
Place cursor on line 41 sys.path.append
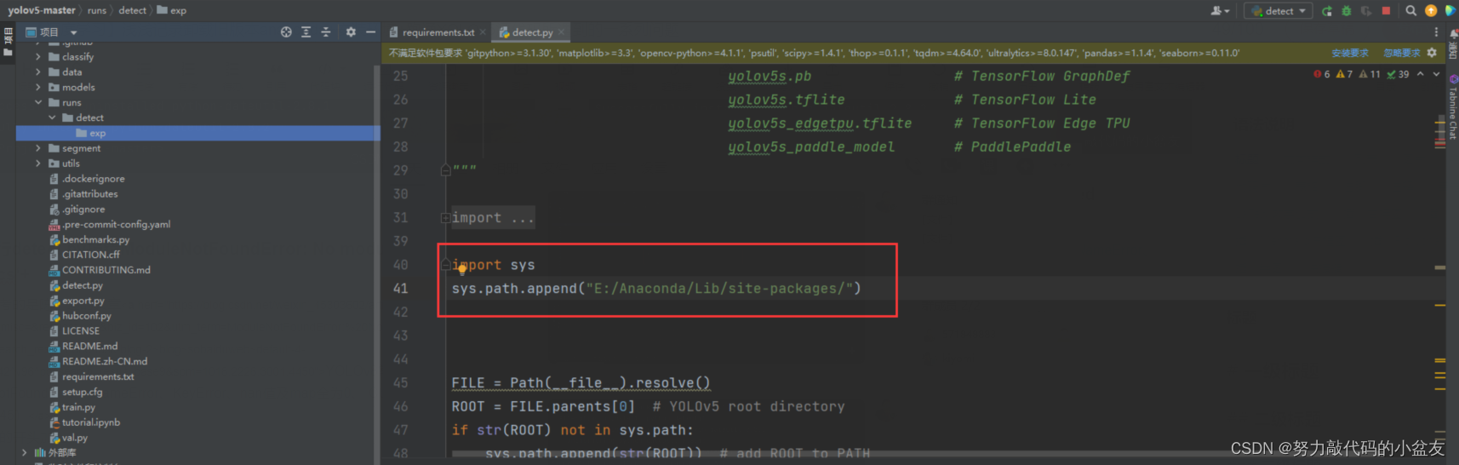point(656,289)
